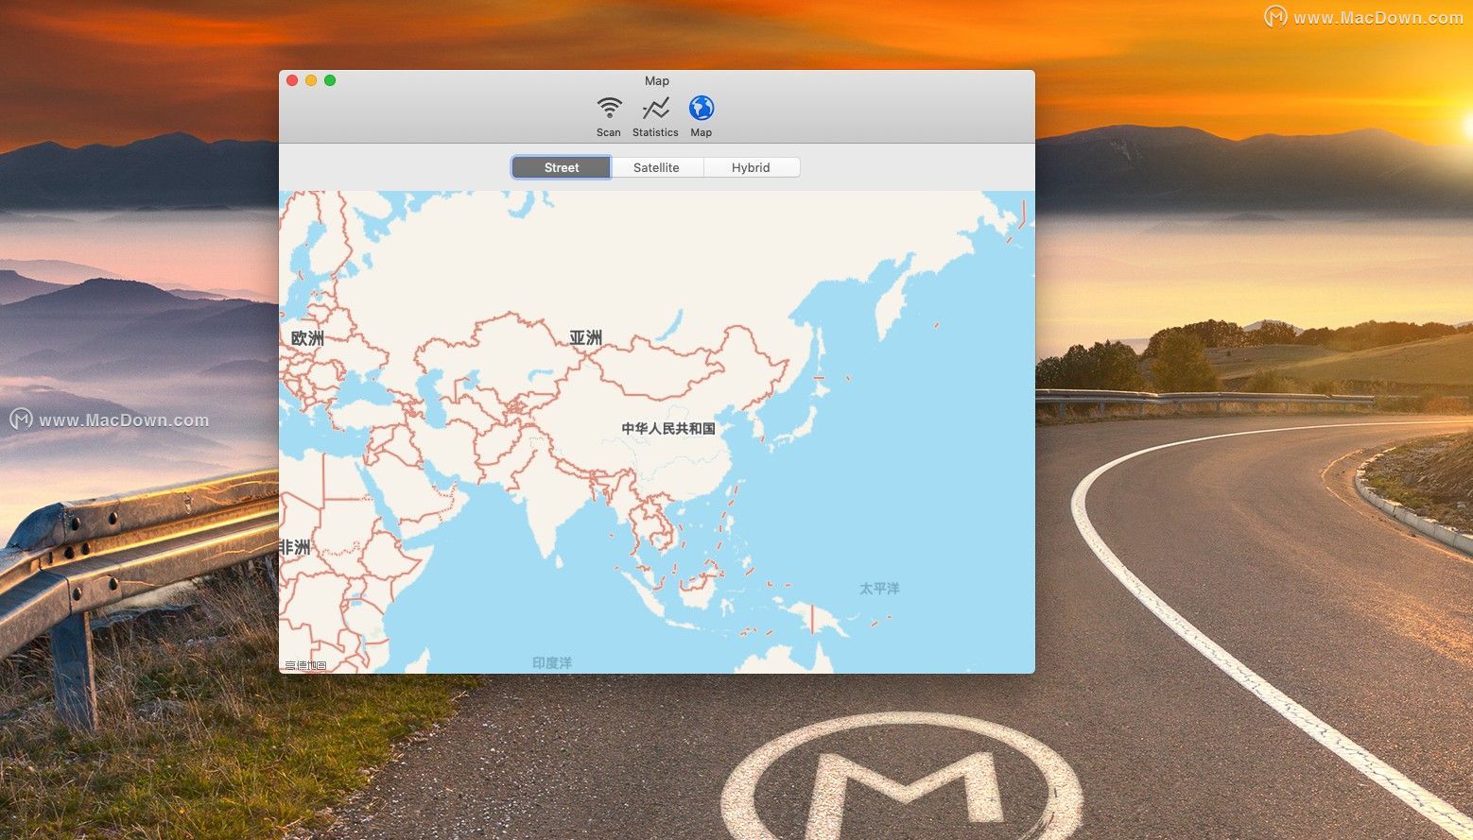Click the 非洲 label on map

295,547
